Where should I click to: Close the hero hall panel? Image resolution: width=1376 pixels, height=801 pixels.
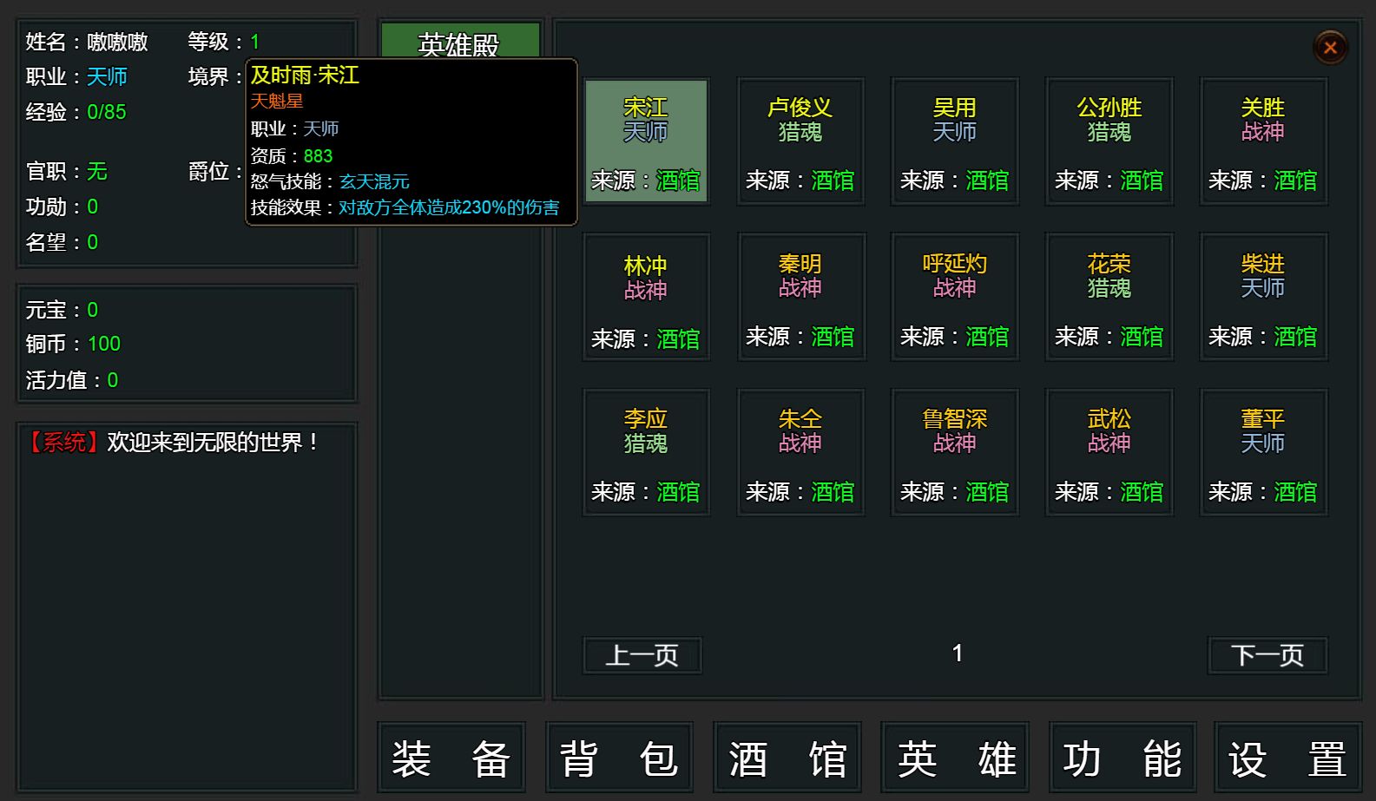pyautogui.click(x=1330, y=48)
